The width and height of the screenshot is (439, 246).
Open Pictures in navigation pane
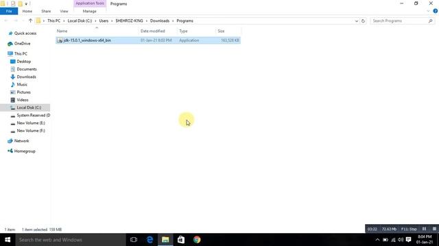point(23,92)
